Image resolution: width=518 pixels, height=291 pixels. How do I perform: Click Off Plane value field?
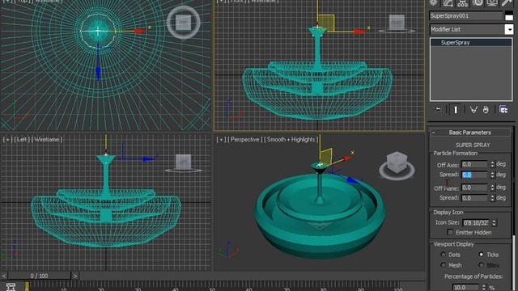[475, 188]
